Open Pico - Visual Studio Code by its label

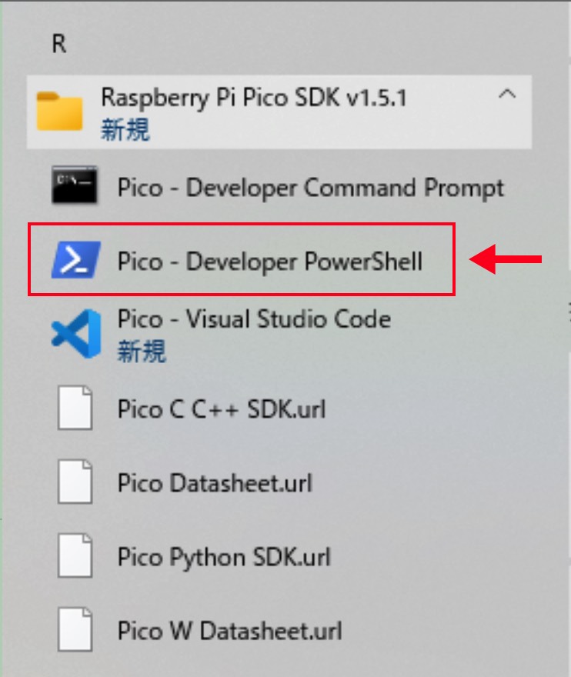[x=254, y=318]
